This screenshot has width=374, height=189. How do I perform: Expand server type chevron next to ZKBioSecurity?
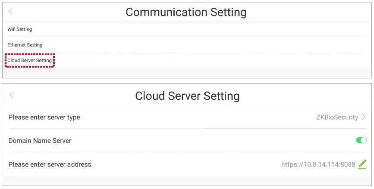click(x=364, y=117)
